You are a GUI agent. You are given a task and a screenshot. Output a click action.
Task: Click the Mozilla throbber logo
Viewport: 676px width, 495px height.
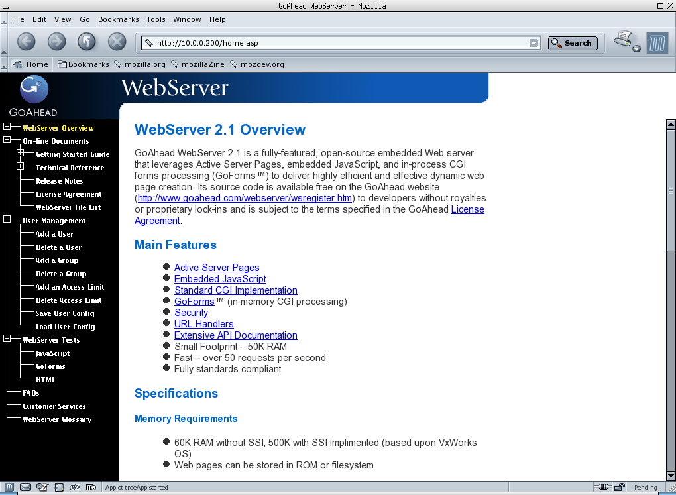tap(657, 43)
